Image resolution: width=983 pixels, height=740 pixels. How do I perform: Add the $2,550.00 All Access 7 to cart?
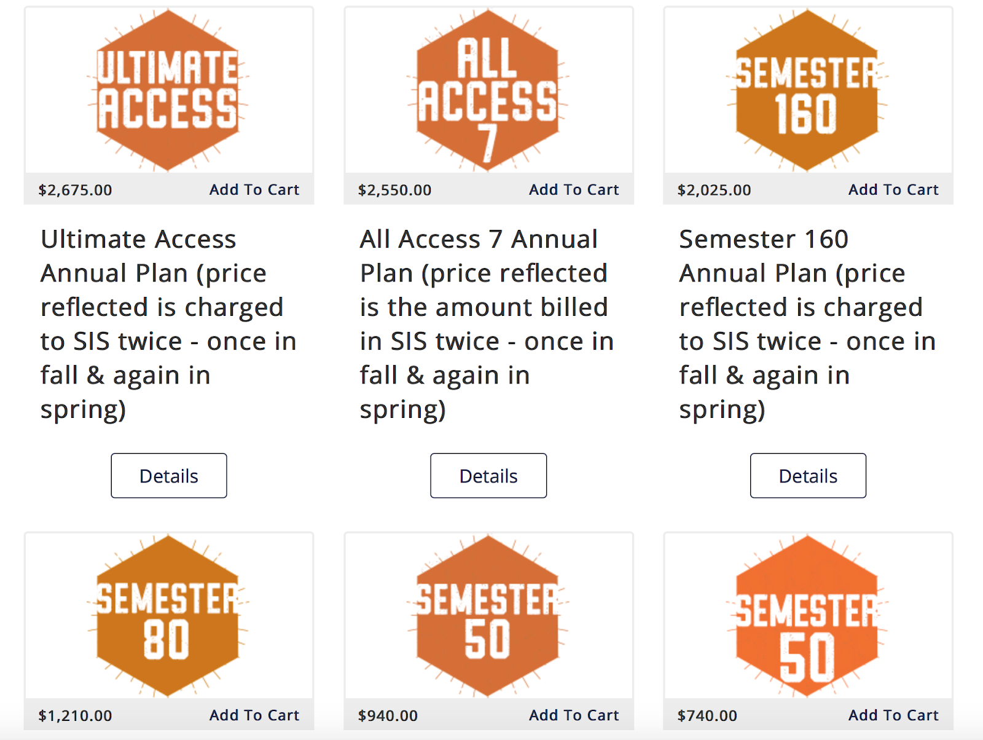click(x=574, y=190)
